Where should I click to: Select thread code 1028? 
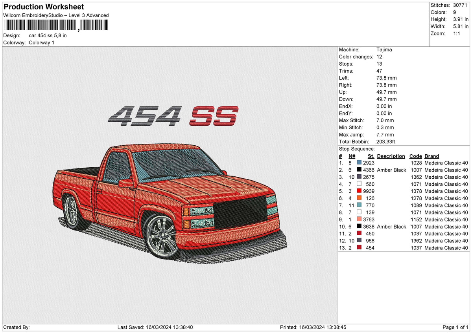416,163
